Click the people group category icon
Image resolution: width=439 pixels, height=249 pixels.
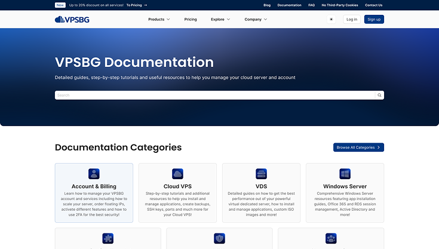[331, 238]
